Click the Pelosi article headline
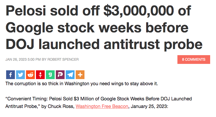Screen dimensions: 216x117 104,27
